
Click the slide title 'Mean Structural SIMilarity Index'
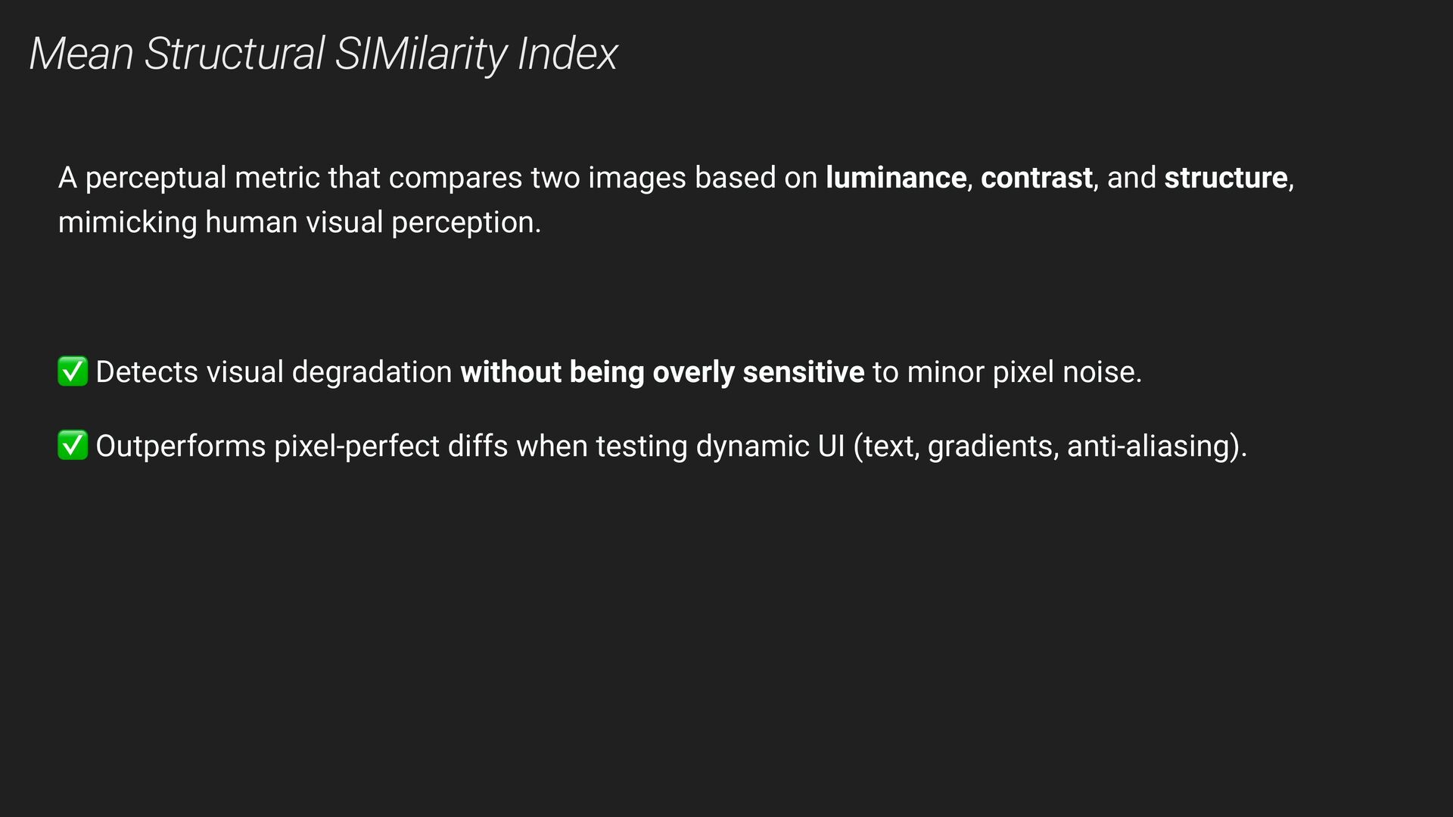coord(323,54)
